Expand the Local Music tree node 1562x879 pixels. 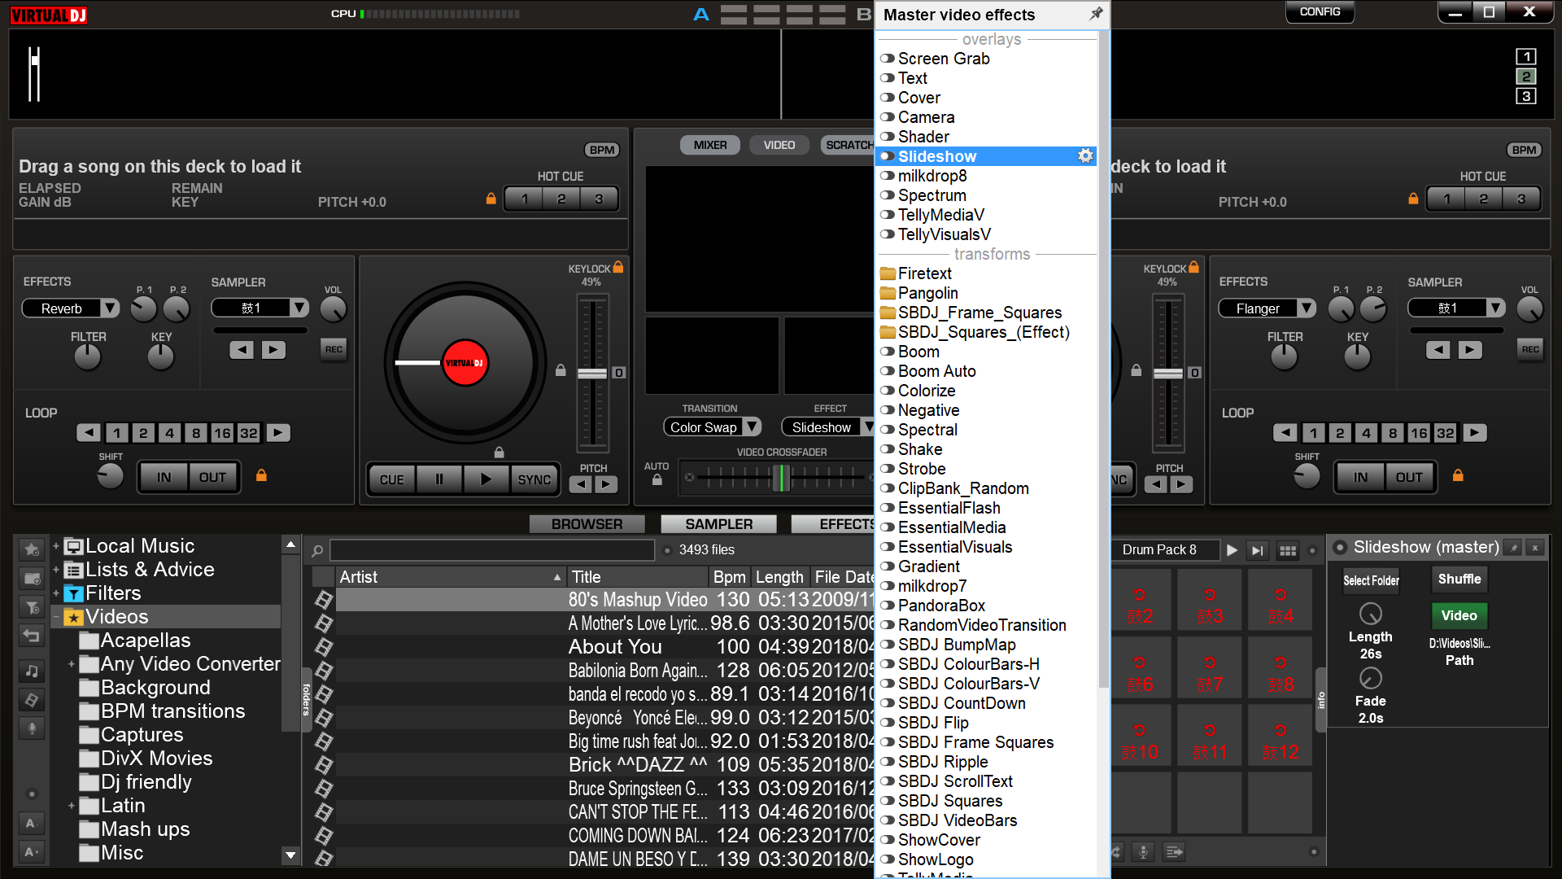tap(55, 546)
